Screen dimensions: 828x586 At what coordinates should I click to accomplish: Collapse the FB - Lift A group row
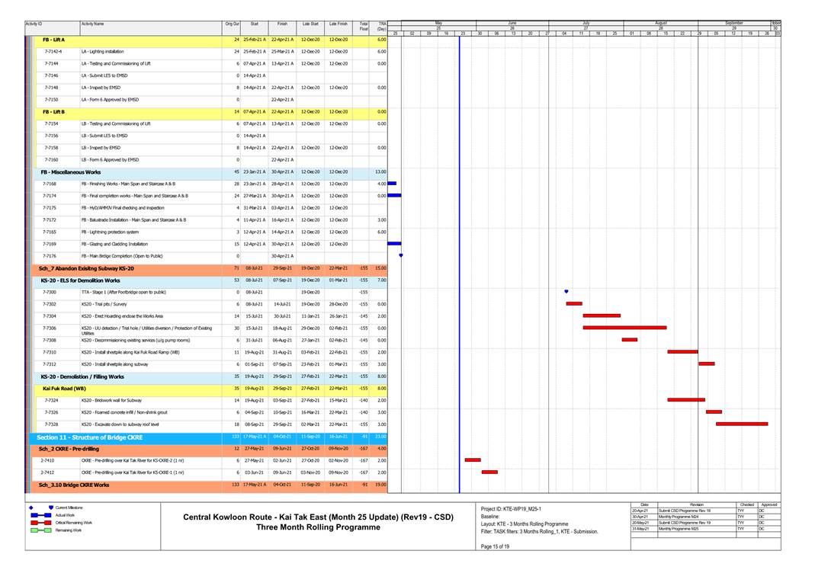point(53,39)
